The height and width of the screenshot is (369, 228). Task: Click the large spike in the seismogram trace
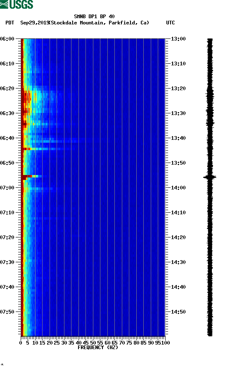(x=210, y=177)
